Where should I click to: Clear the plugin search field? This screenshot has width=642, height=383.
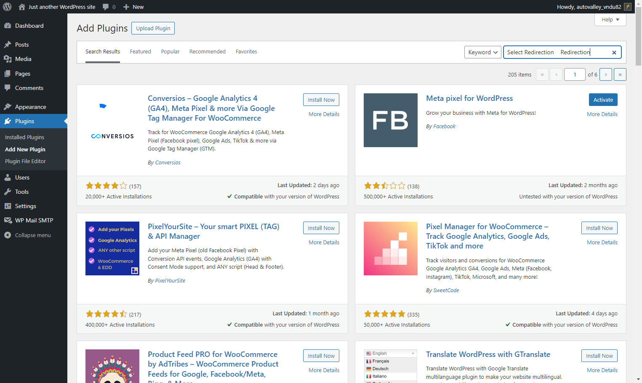click(x=614, y=53)
